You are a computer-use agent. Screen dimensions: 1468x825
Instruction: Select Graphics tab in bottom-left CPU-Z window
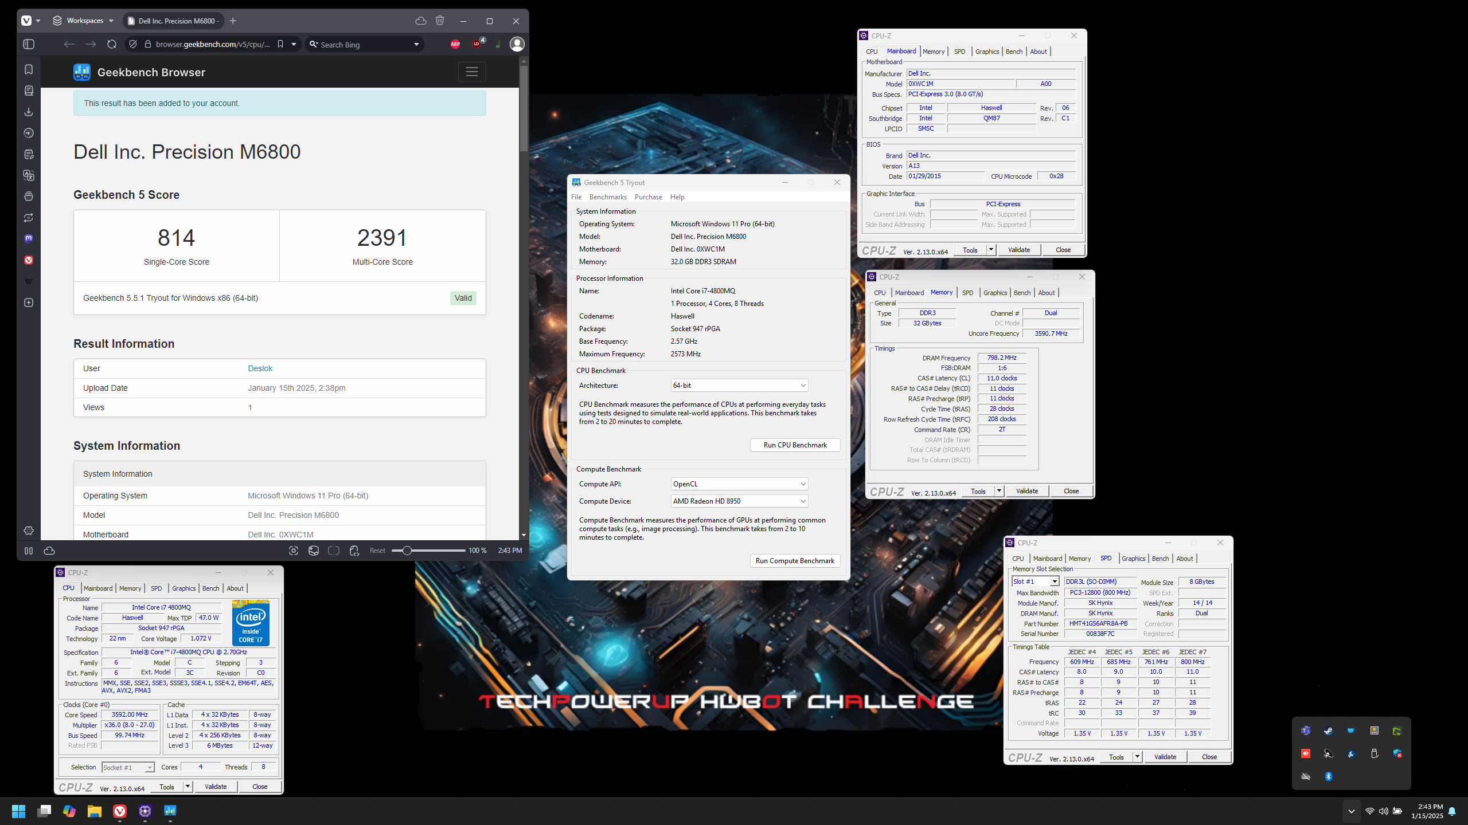click(x=183, y=588)
